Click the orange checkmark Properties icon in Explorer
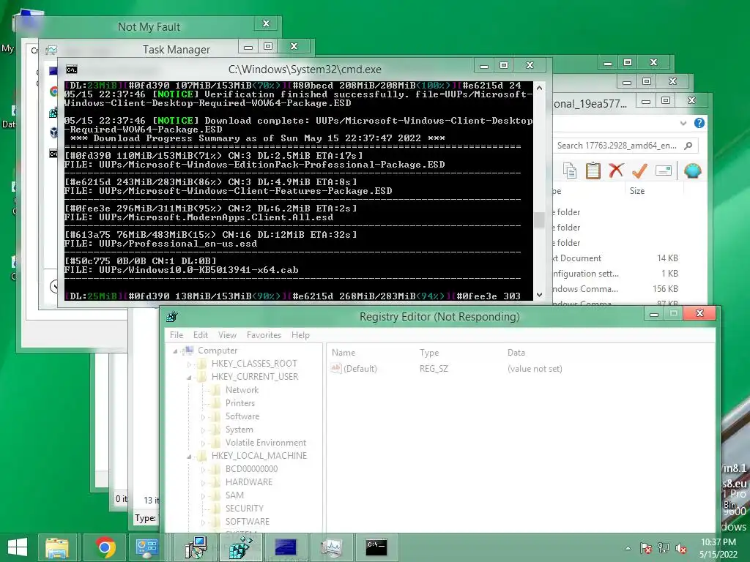This screenshot has width=750, height=562. pyautogui.click(x=639, y=171)
